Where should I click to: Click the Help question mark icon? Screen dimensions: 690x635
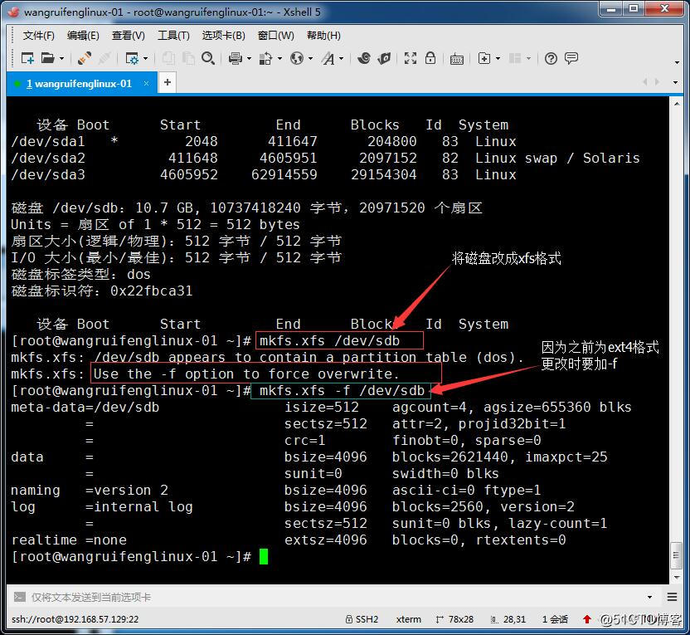coord(551,58)
